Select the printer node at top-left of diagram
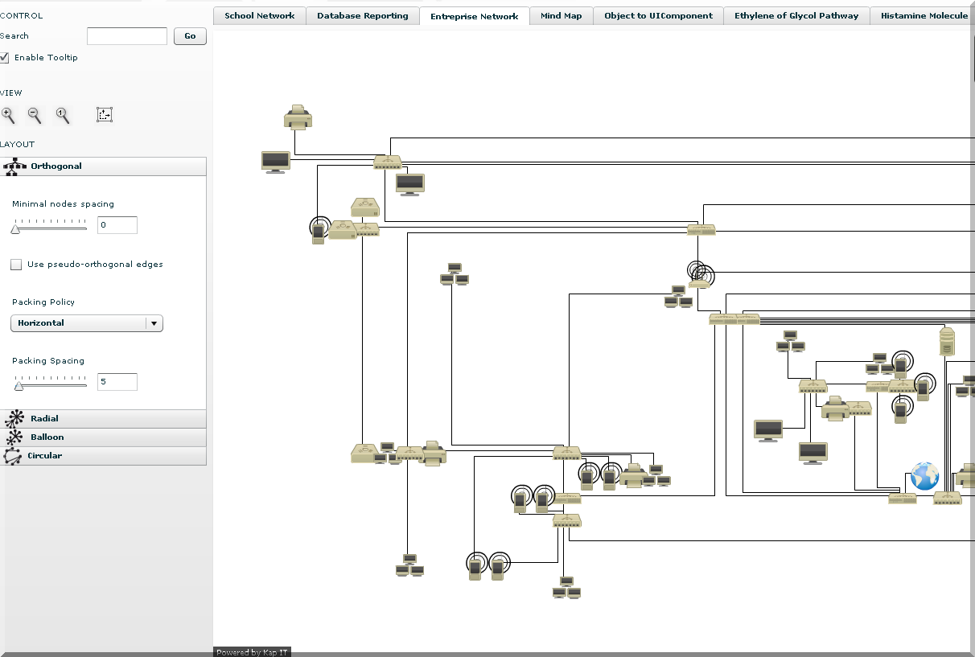The width and height of the screenshot is (975, 657). click(x=298, y=117)
